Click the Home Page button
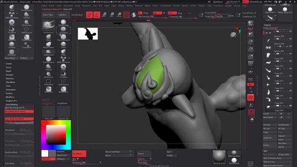The image size is (297, 167). [48, 14]
